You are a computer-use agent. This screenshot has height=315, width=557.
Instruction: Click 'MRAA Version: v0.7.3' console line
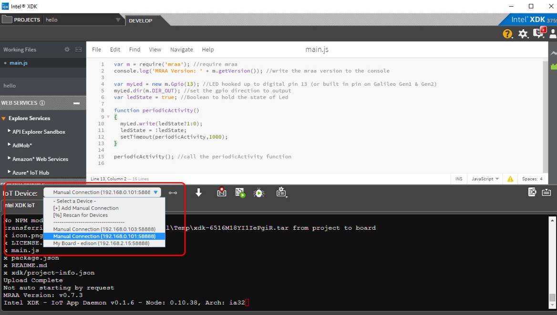(43, 295)
